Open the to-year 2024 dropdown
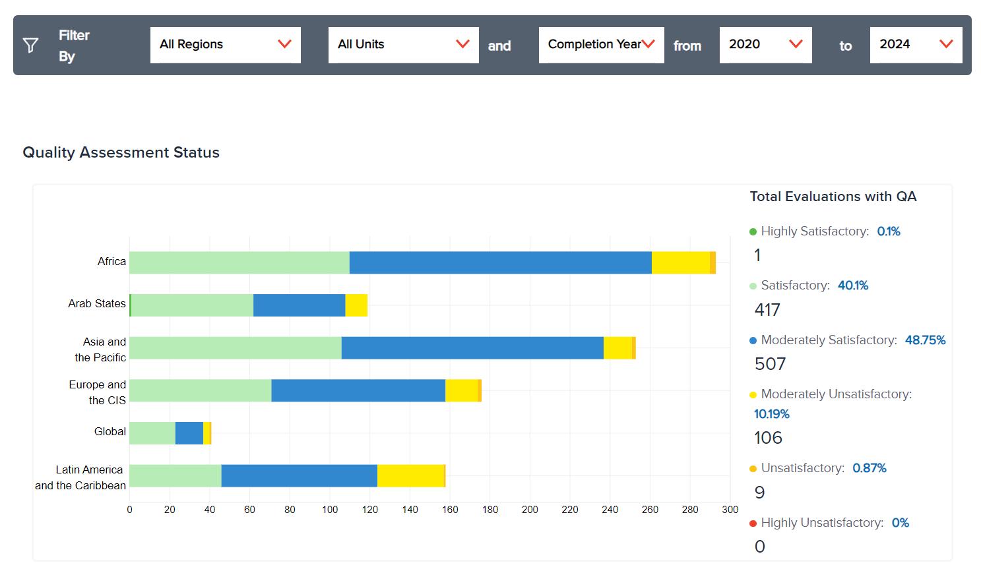The width and height of the screenshot is (981, 575). 916,45
